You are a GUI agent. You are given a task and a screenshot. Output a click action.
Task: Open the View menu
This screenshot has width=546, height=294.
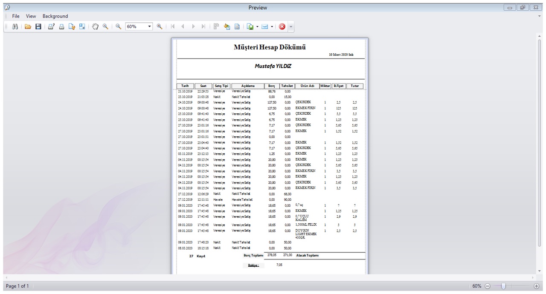pos(31,16)
